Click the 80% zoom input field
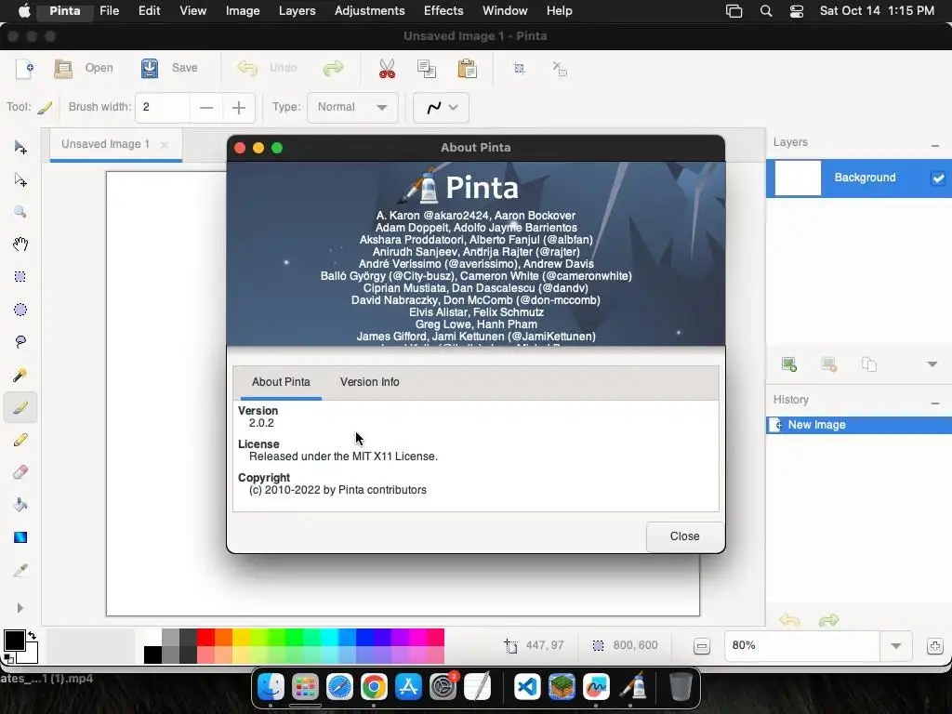 click(x=802, y=645)
